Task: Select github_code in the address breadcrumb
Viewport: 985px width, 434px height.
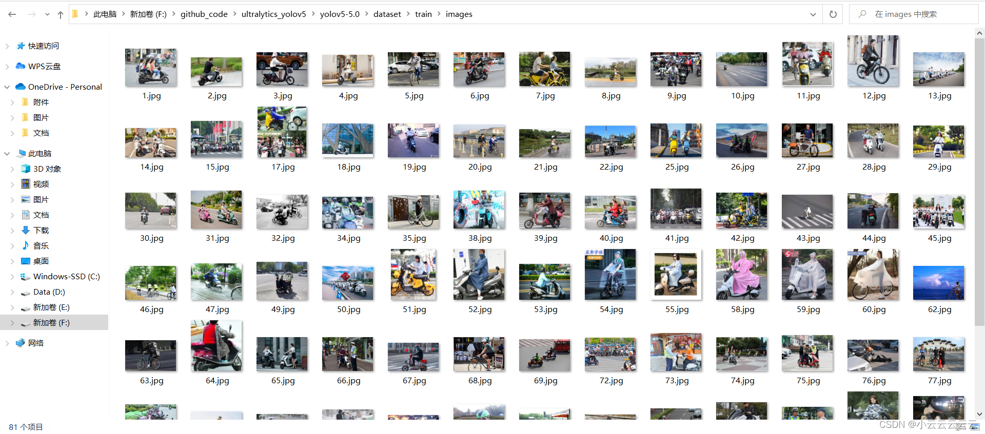Action: [x=204, y=14]
